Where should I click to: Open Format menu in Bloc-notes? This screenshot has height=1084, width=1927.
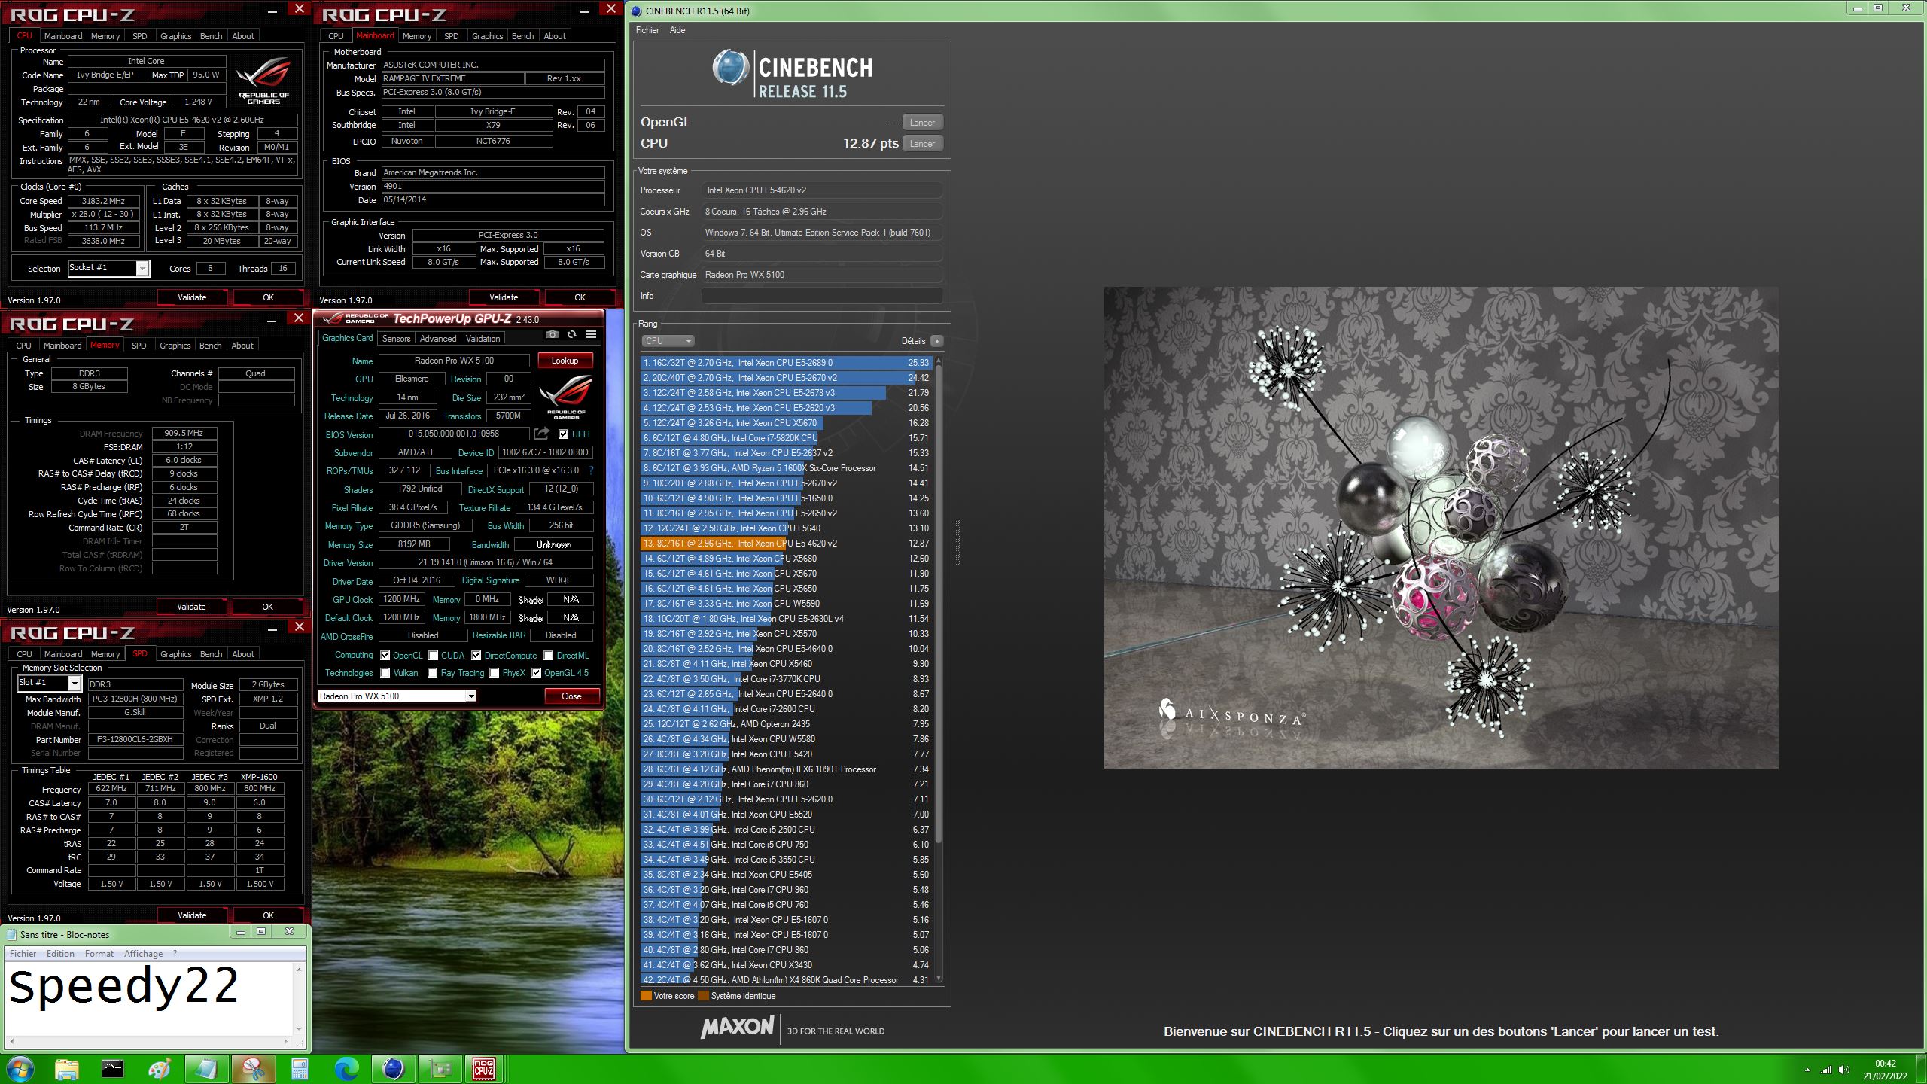99,954
